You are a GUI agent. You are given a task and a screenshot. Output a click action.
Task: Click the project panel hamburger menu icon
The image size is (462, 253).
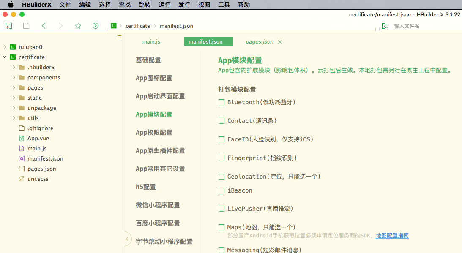coord(119,37)
